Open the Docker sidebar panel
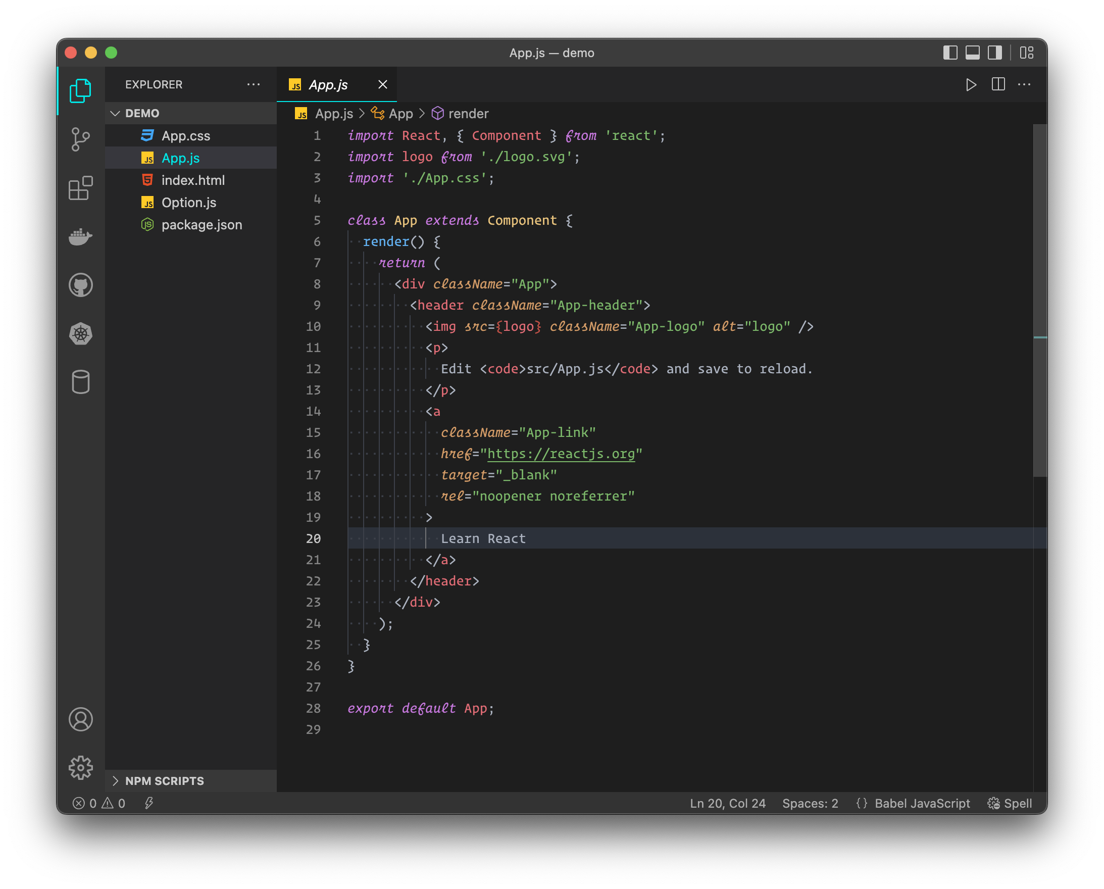 [x=80, y=236]
